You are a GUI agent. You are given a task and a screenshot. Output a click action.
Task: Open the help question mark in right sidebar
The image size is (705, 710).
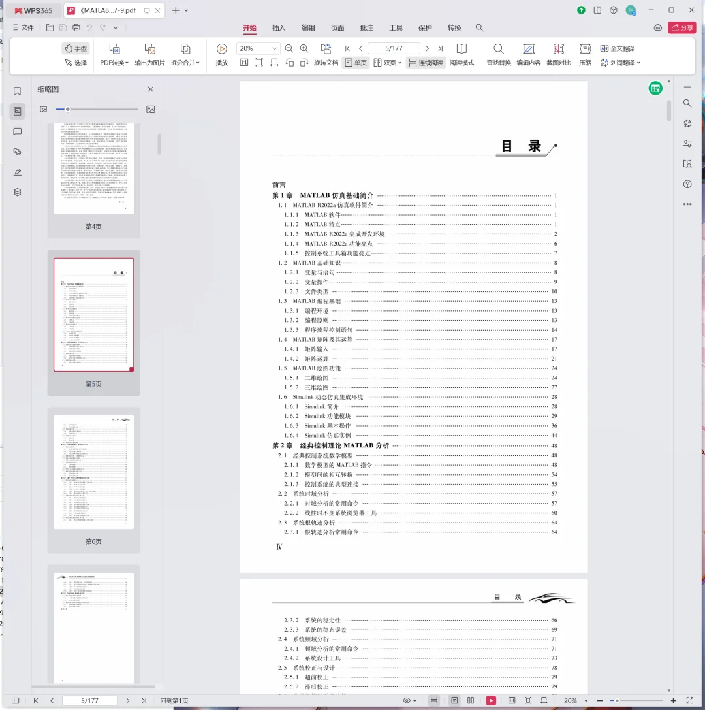coord(687,184)
